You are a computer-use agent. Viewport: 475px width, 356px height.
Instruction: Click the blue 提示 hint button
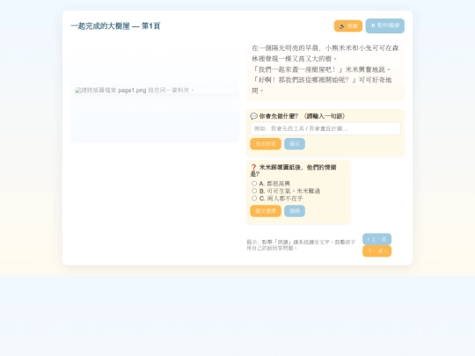click(295, 144)
